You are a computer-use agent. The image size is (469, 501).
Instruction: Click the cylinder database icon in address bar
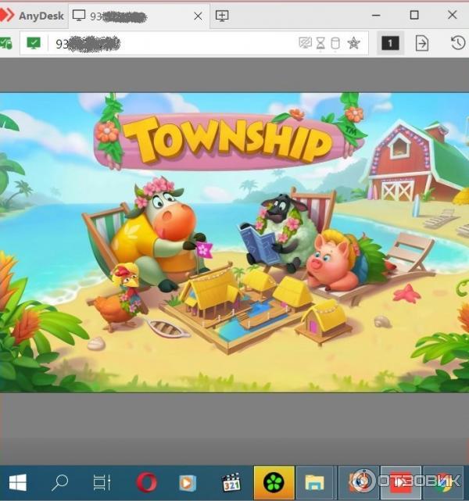pyautogui.click(x=335, y=43)
